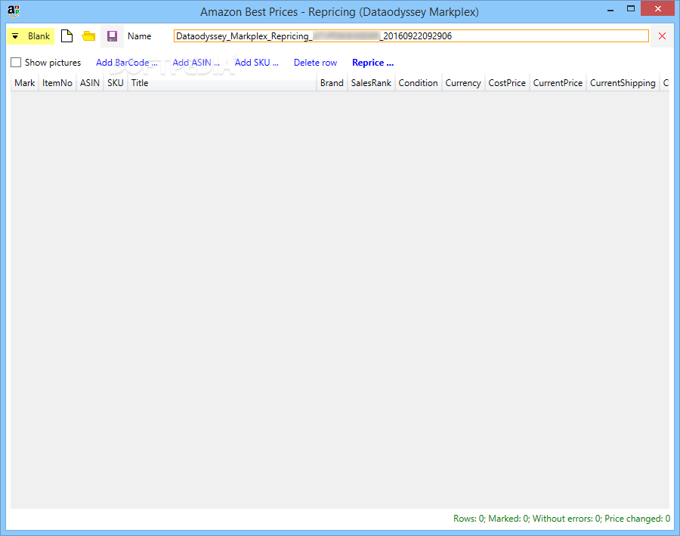680x536 pixels.
Task: Open the Blank dropdown menu
Action: pyautogui.click(x=31, y=36)
